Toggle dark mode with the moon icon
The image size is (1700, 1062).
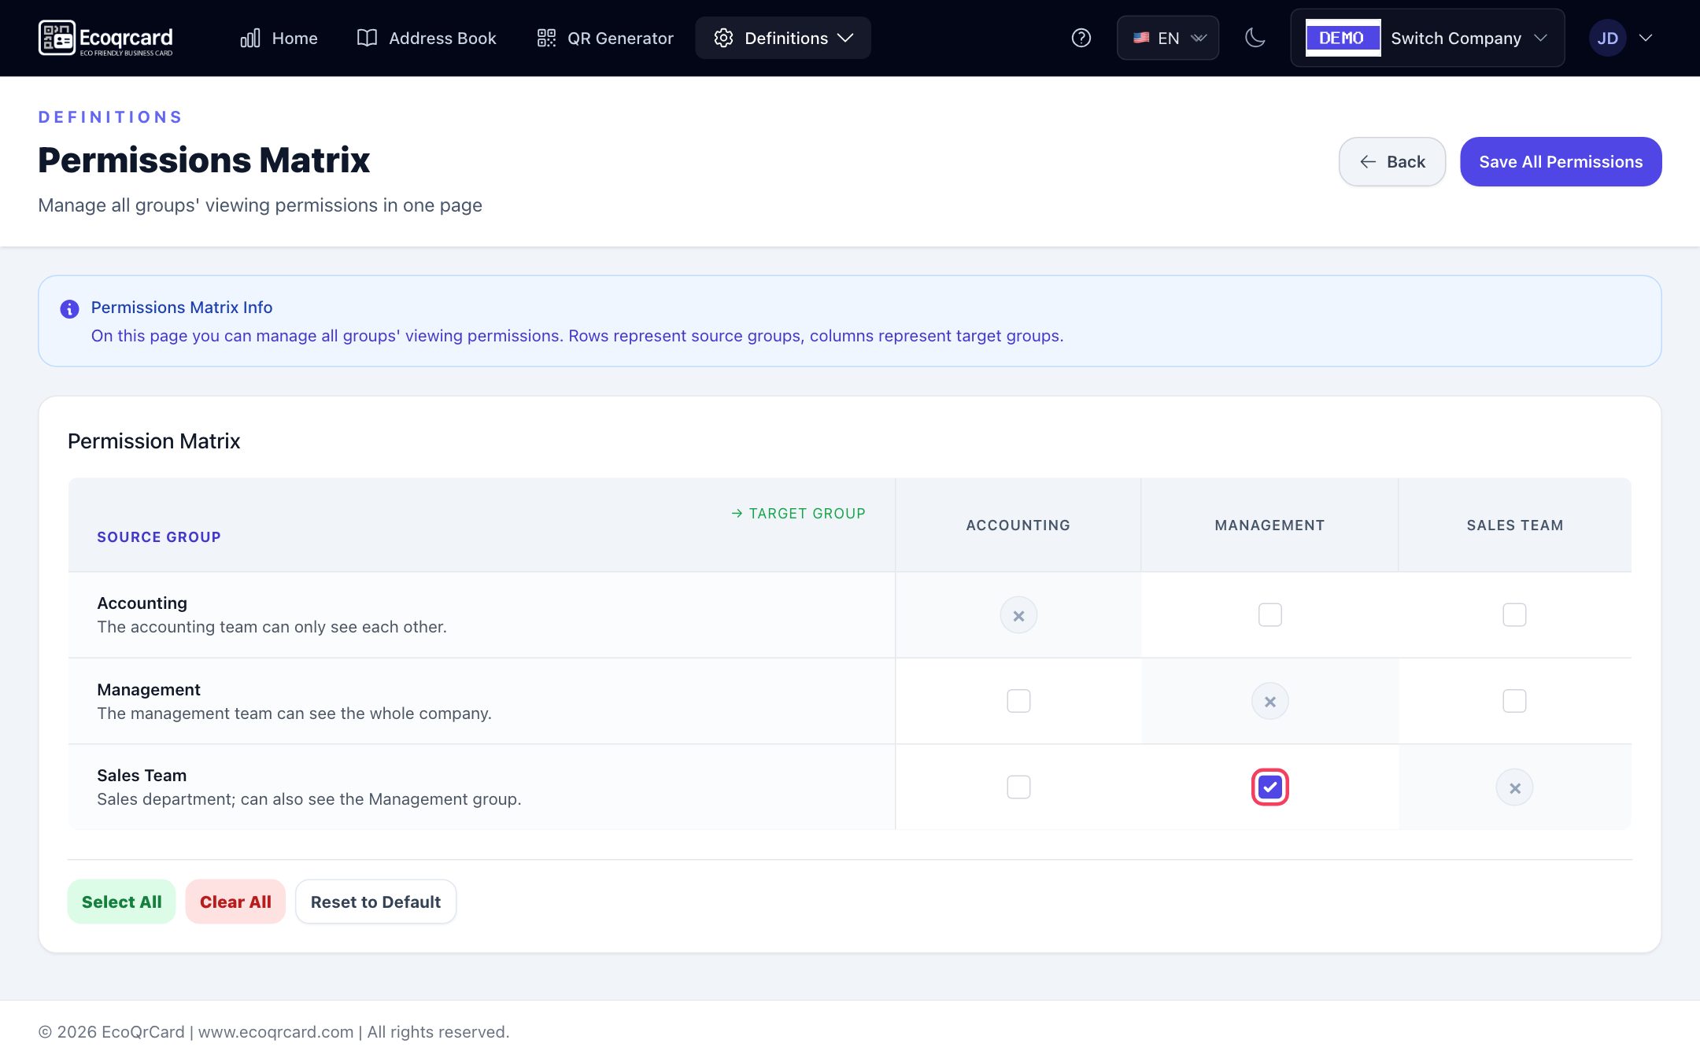(1255, 38)
